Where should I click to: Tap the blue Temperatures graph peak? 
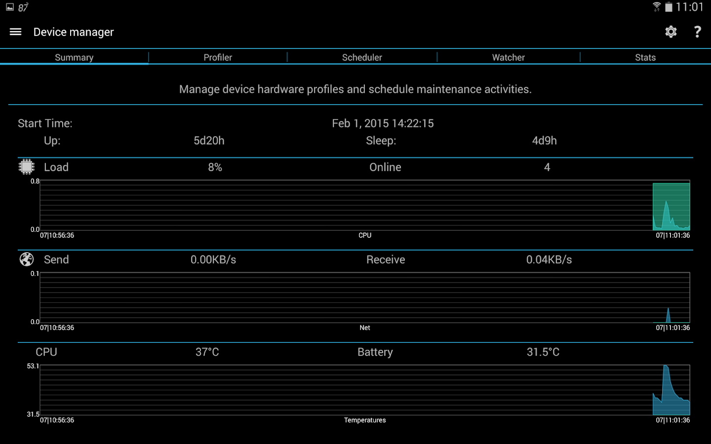tap(666, 369)
